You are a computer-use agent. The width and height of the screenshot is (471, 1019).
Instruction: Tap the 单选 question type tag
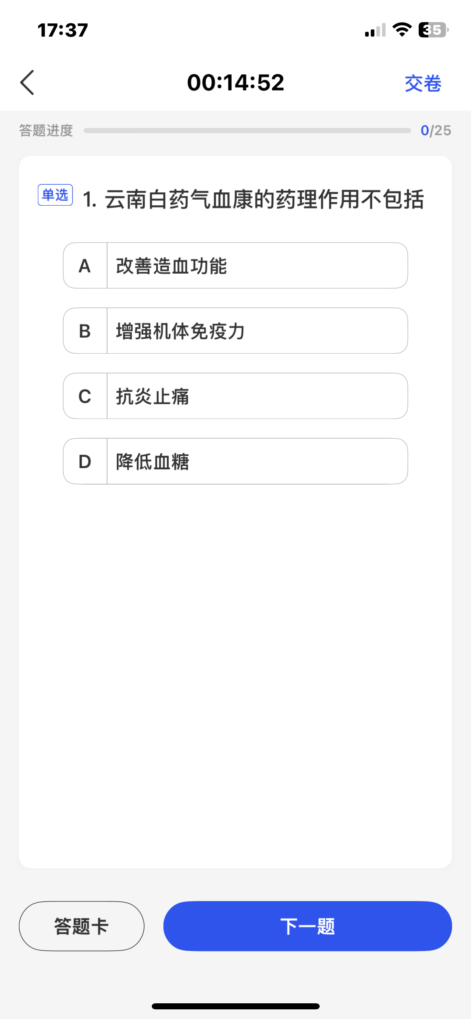point(55,195)
